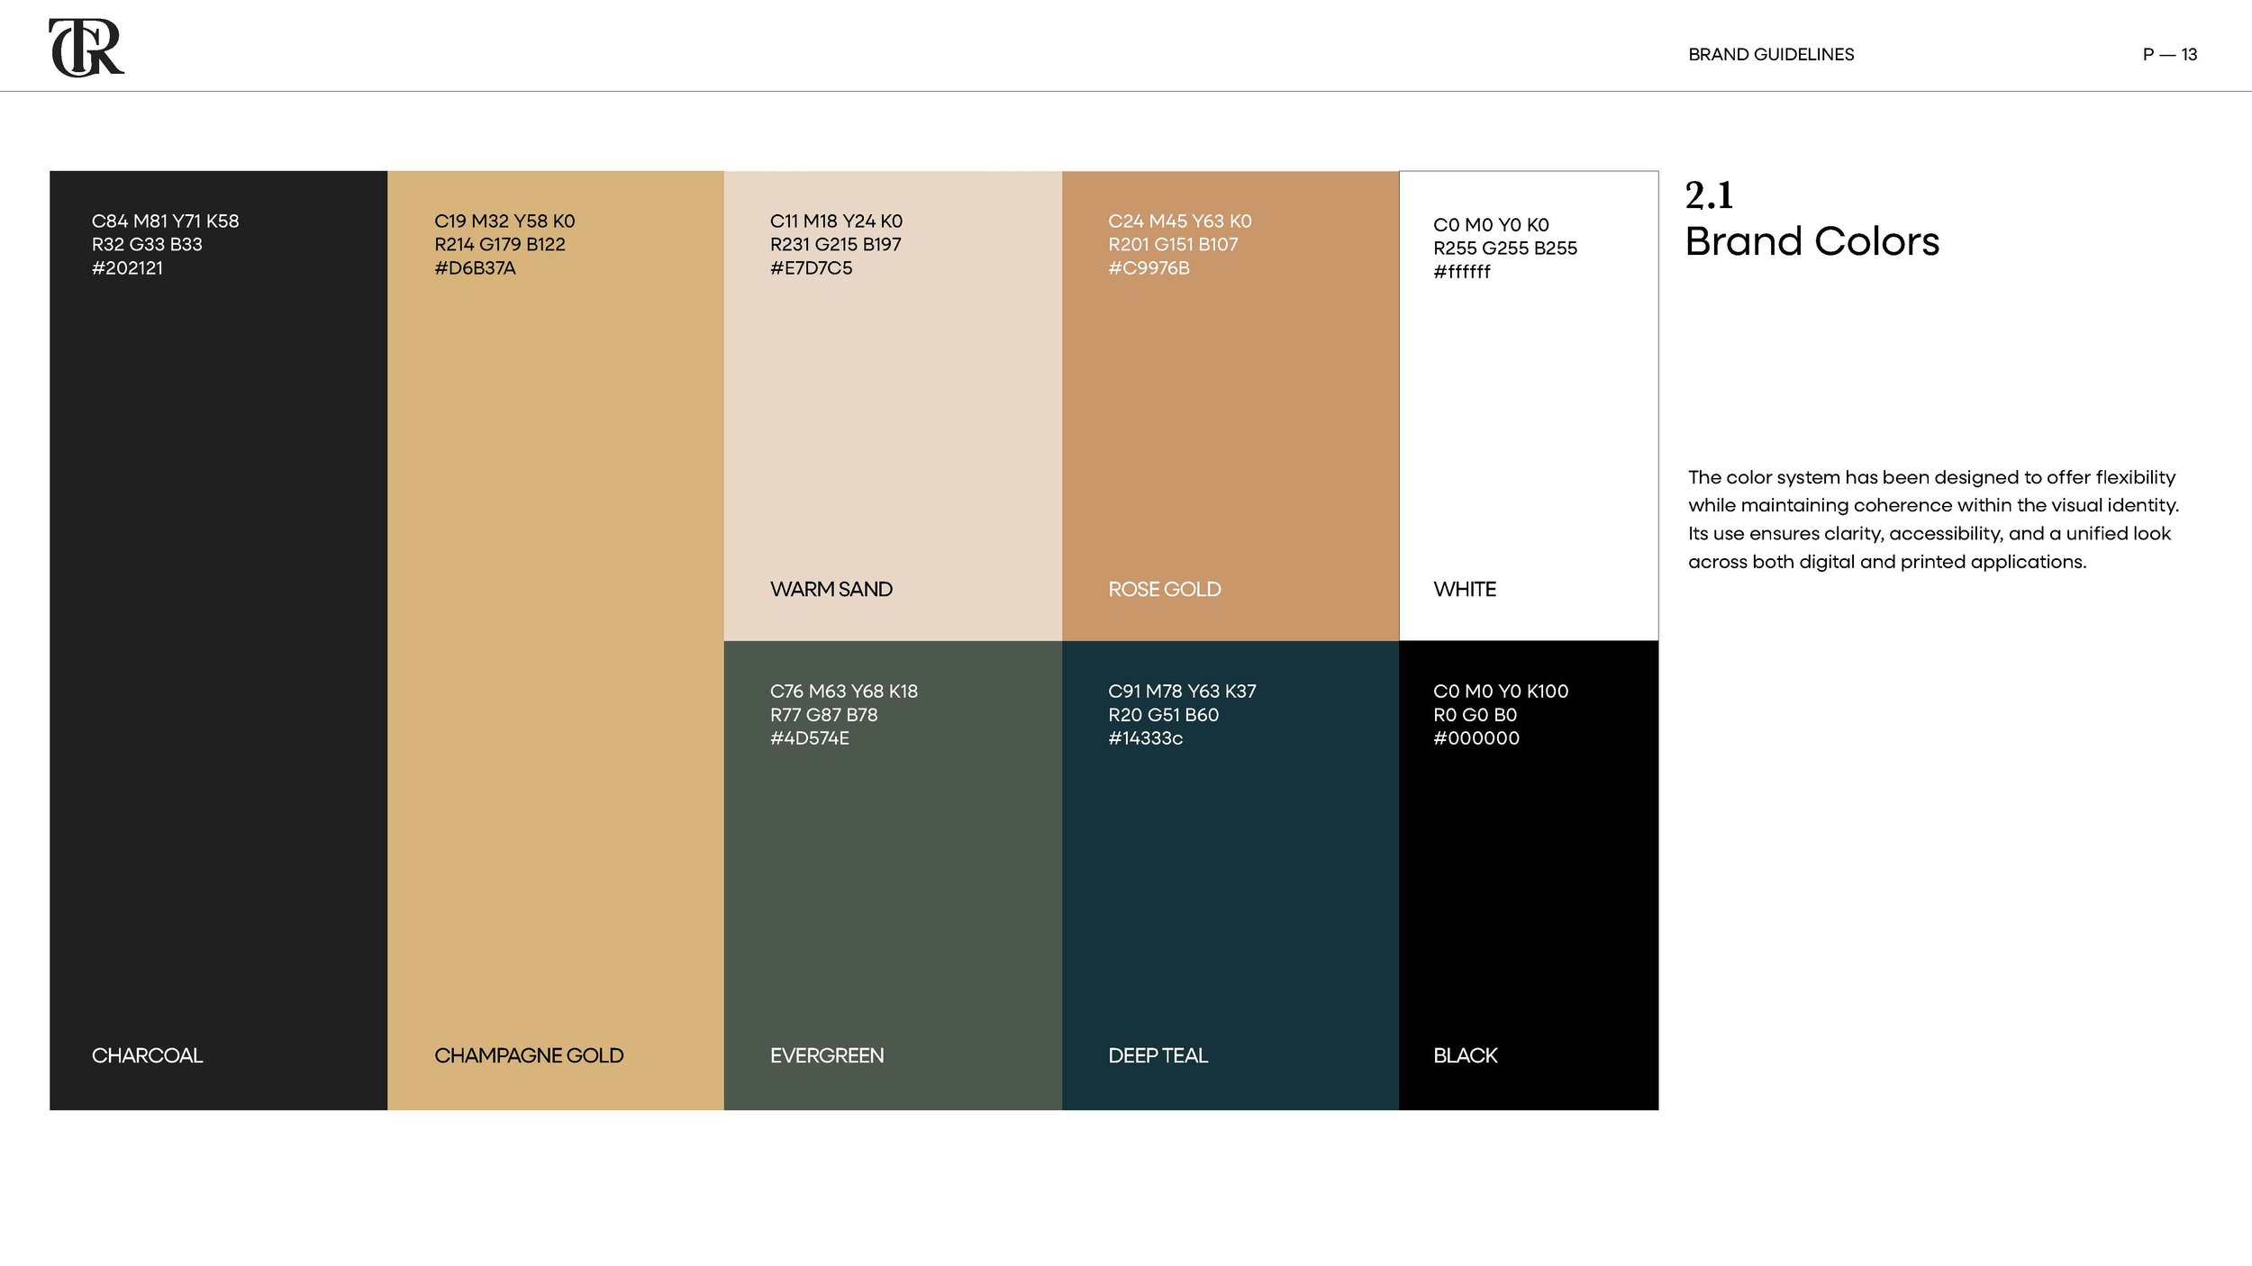Choose the Evergreen swatch
The width and height of the screenshot is (2252, 1266).
coord(893,875)
